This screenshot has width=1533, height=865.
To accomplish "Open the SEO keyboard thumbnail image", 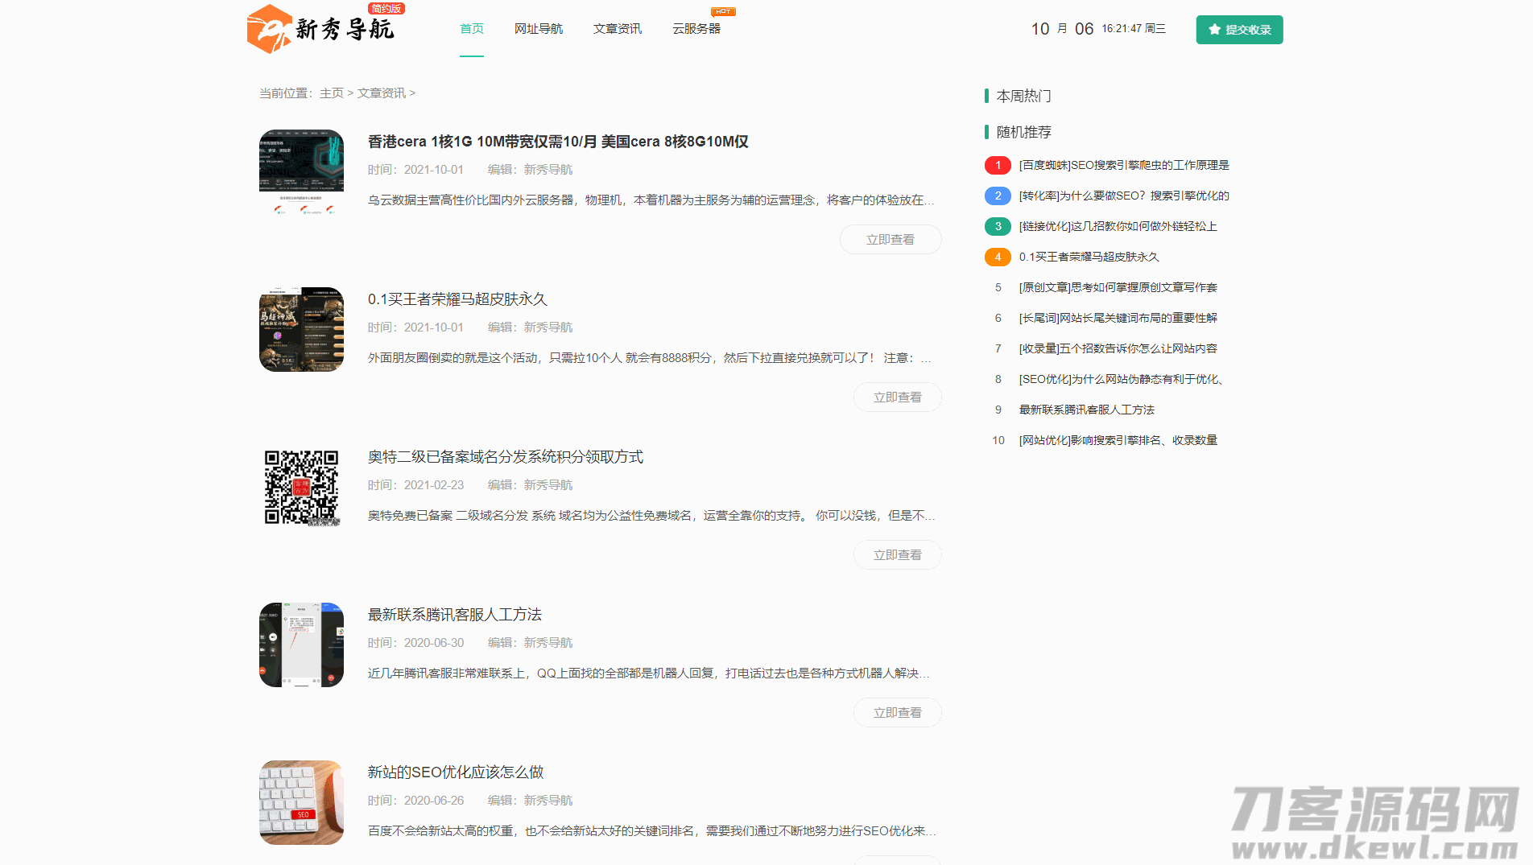I will 301,802.
